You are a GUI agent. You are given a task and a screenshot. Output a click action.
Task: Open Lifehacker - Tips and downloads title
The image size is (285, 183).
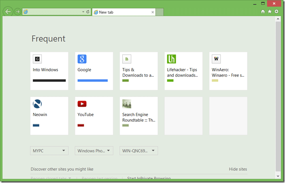182,73
